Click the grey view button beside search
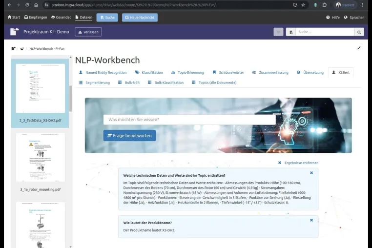The height and width of the screenshot is (248, 372). [278, 32]
